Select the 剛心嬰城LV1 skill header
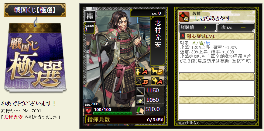 click(x=217, y=36)
